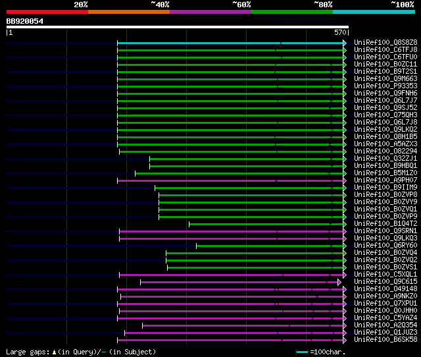This screenshot has height=357, width=421.
Task: Select the UniRef100_O49148 label
Action: tap(385, 289)
